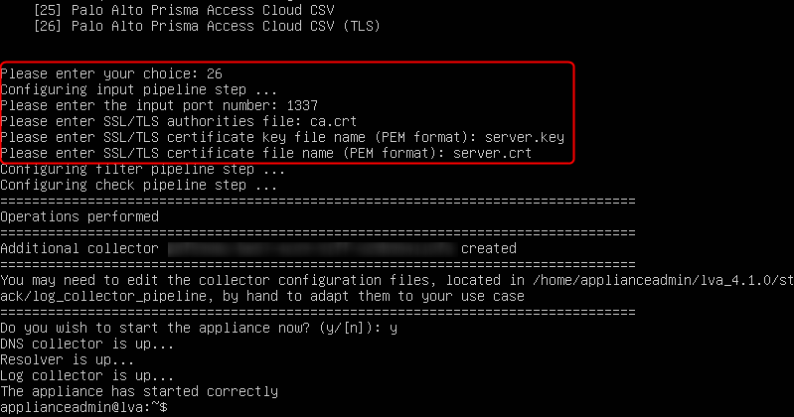794x417 pixels.
Task: Click the "Operations performed" heading
Action: [79, 215]
